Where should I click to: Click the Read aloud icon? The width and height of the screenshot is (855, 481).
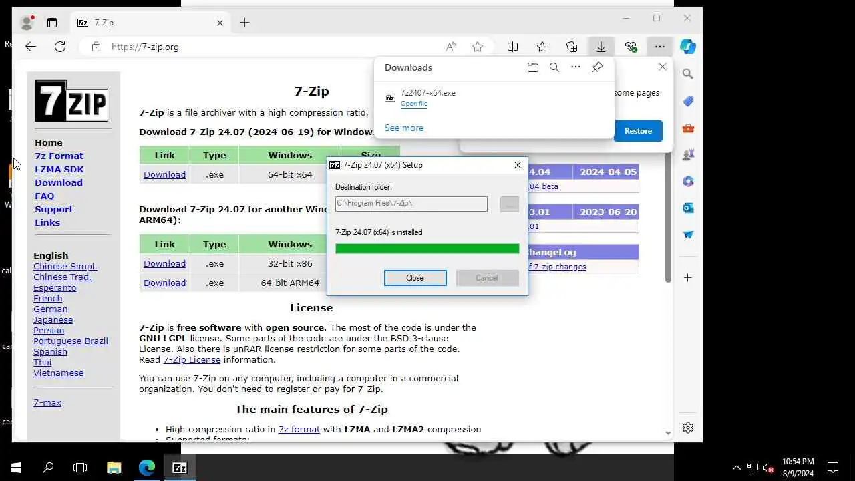[451, 47]
